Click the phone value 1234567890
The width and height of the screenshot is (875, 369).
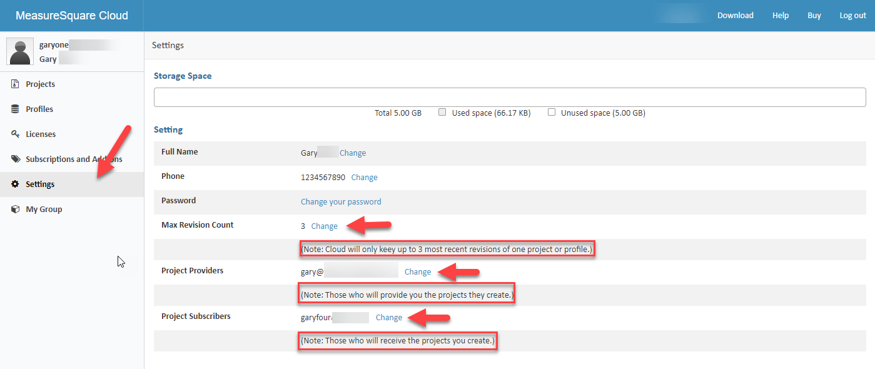click(x=323, y=178)
